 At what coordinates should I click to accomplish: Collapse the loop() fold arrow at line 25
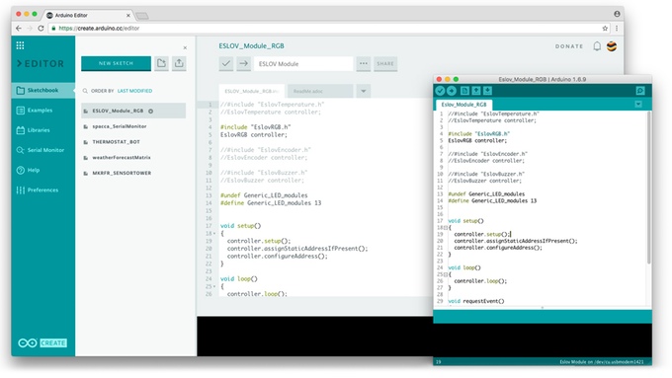(214, 287)
